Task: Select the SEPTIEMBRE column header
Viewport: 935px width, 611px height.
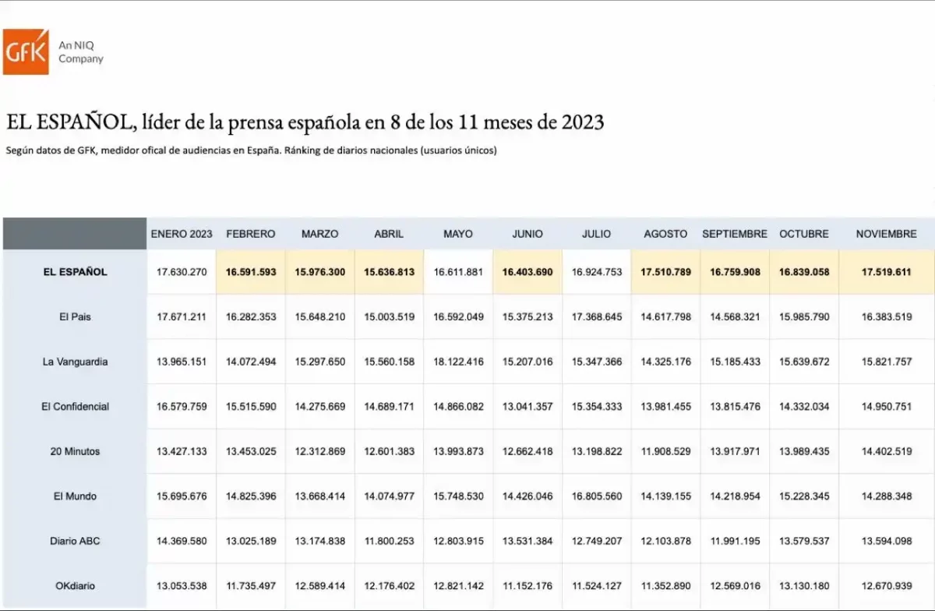Action: 735,234
